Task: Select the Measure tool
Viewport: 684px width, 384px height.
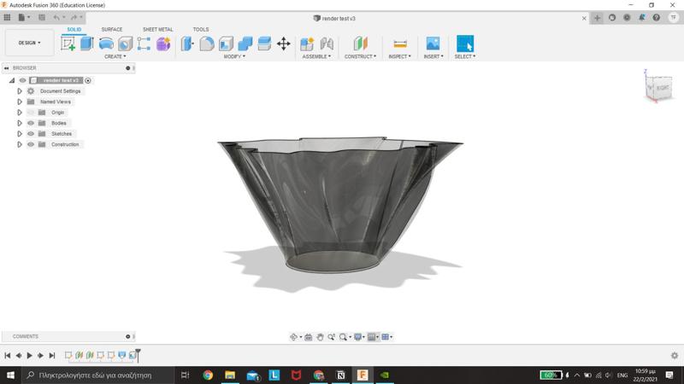Action: 400,44
